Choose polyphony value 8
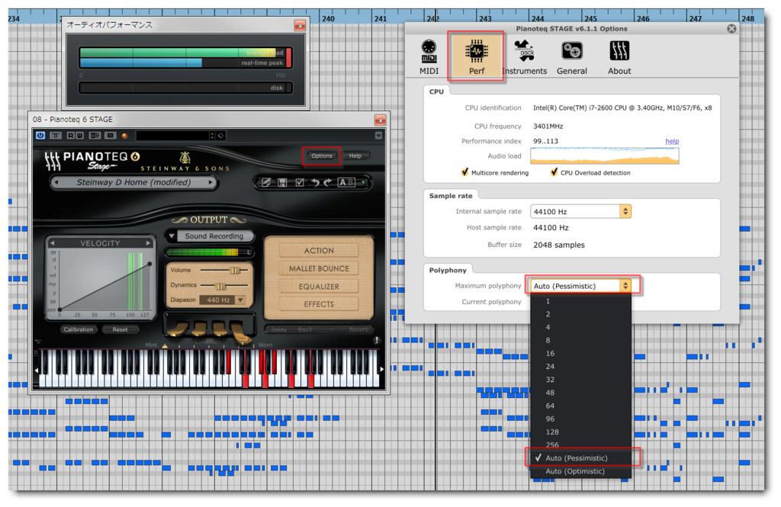Viewport: 781px width, 507px height. pyautogui.click(x=580, y=340)
